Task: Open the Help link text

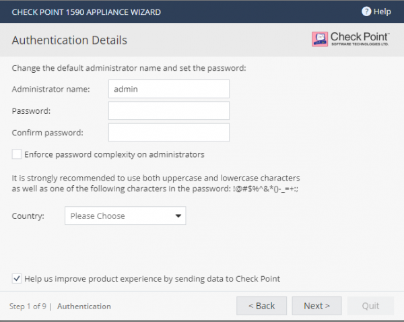Action: pos(382,11)
